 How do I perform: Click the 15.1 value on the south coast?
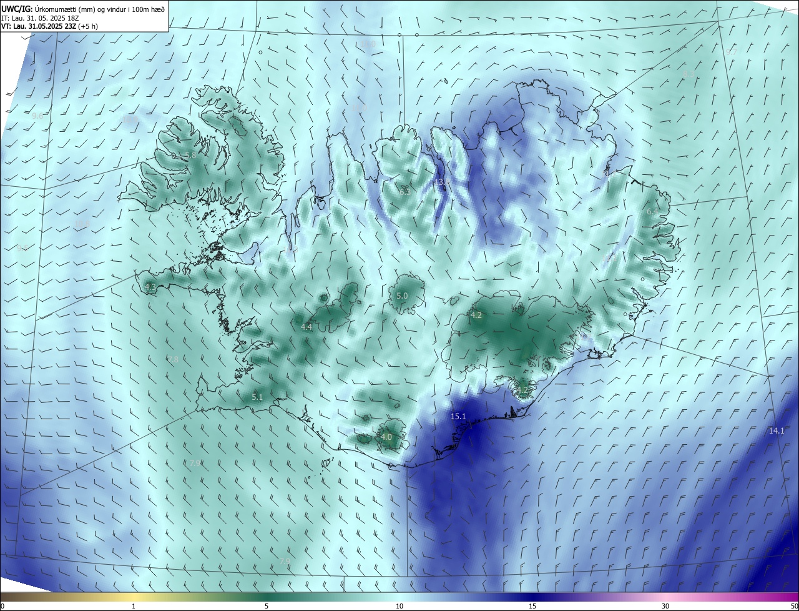point(459,415)
